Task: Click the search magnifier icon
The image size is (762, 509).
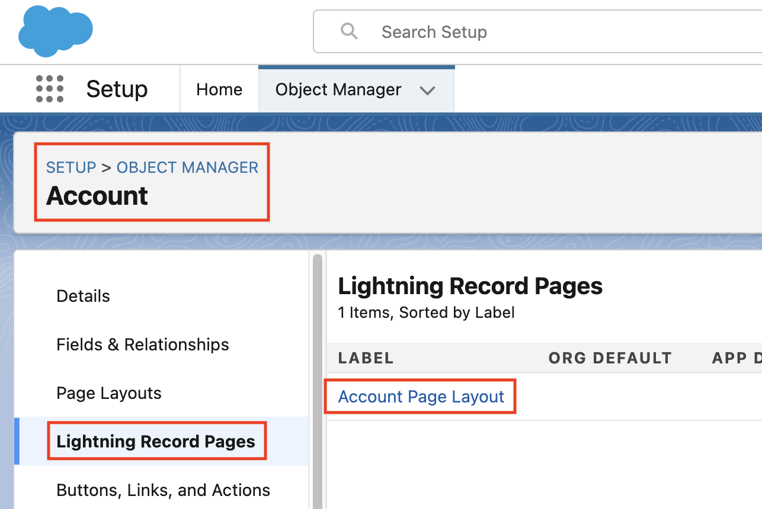Action: click(x=350, y=31)
